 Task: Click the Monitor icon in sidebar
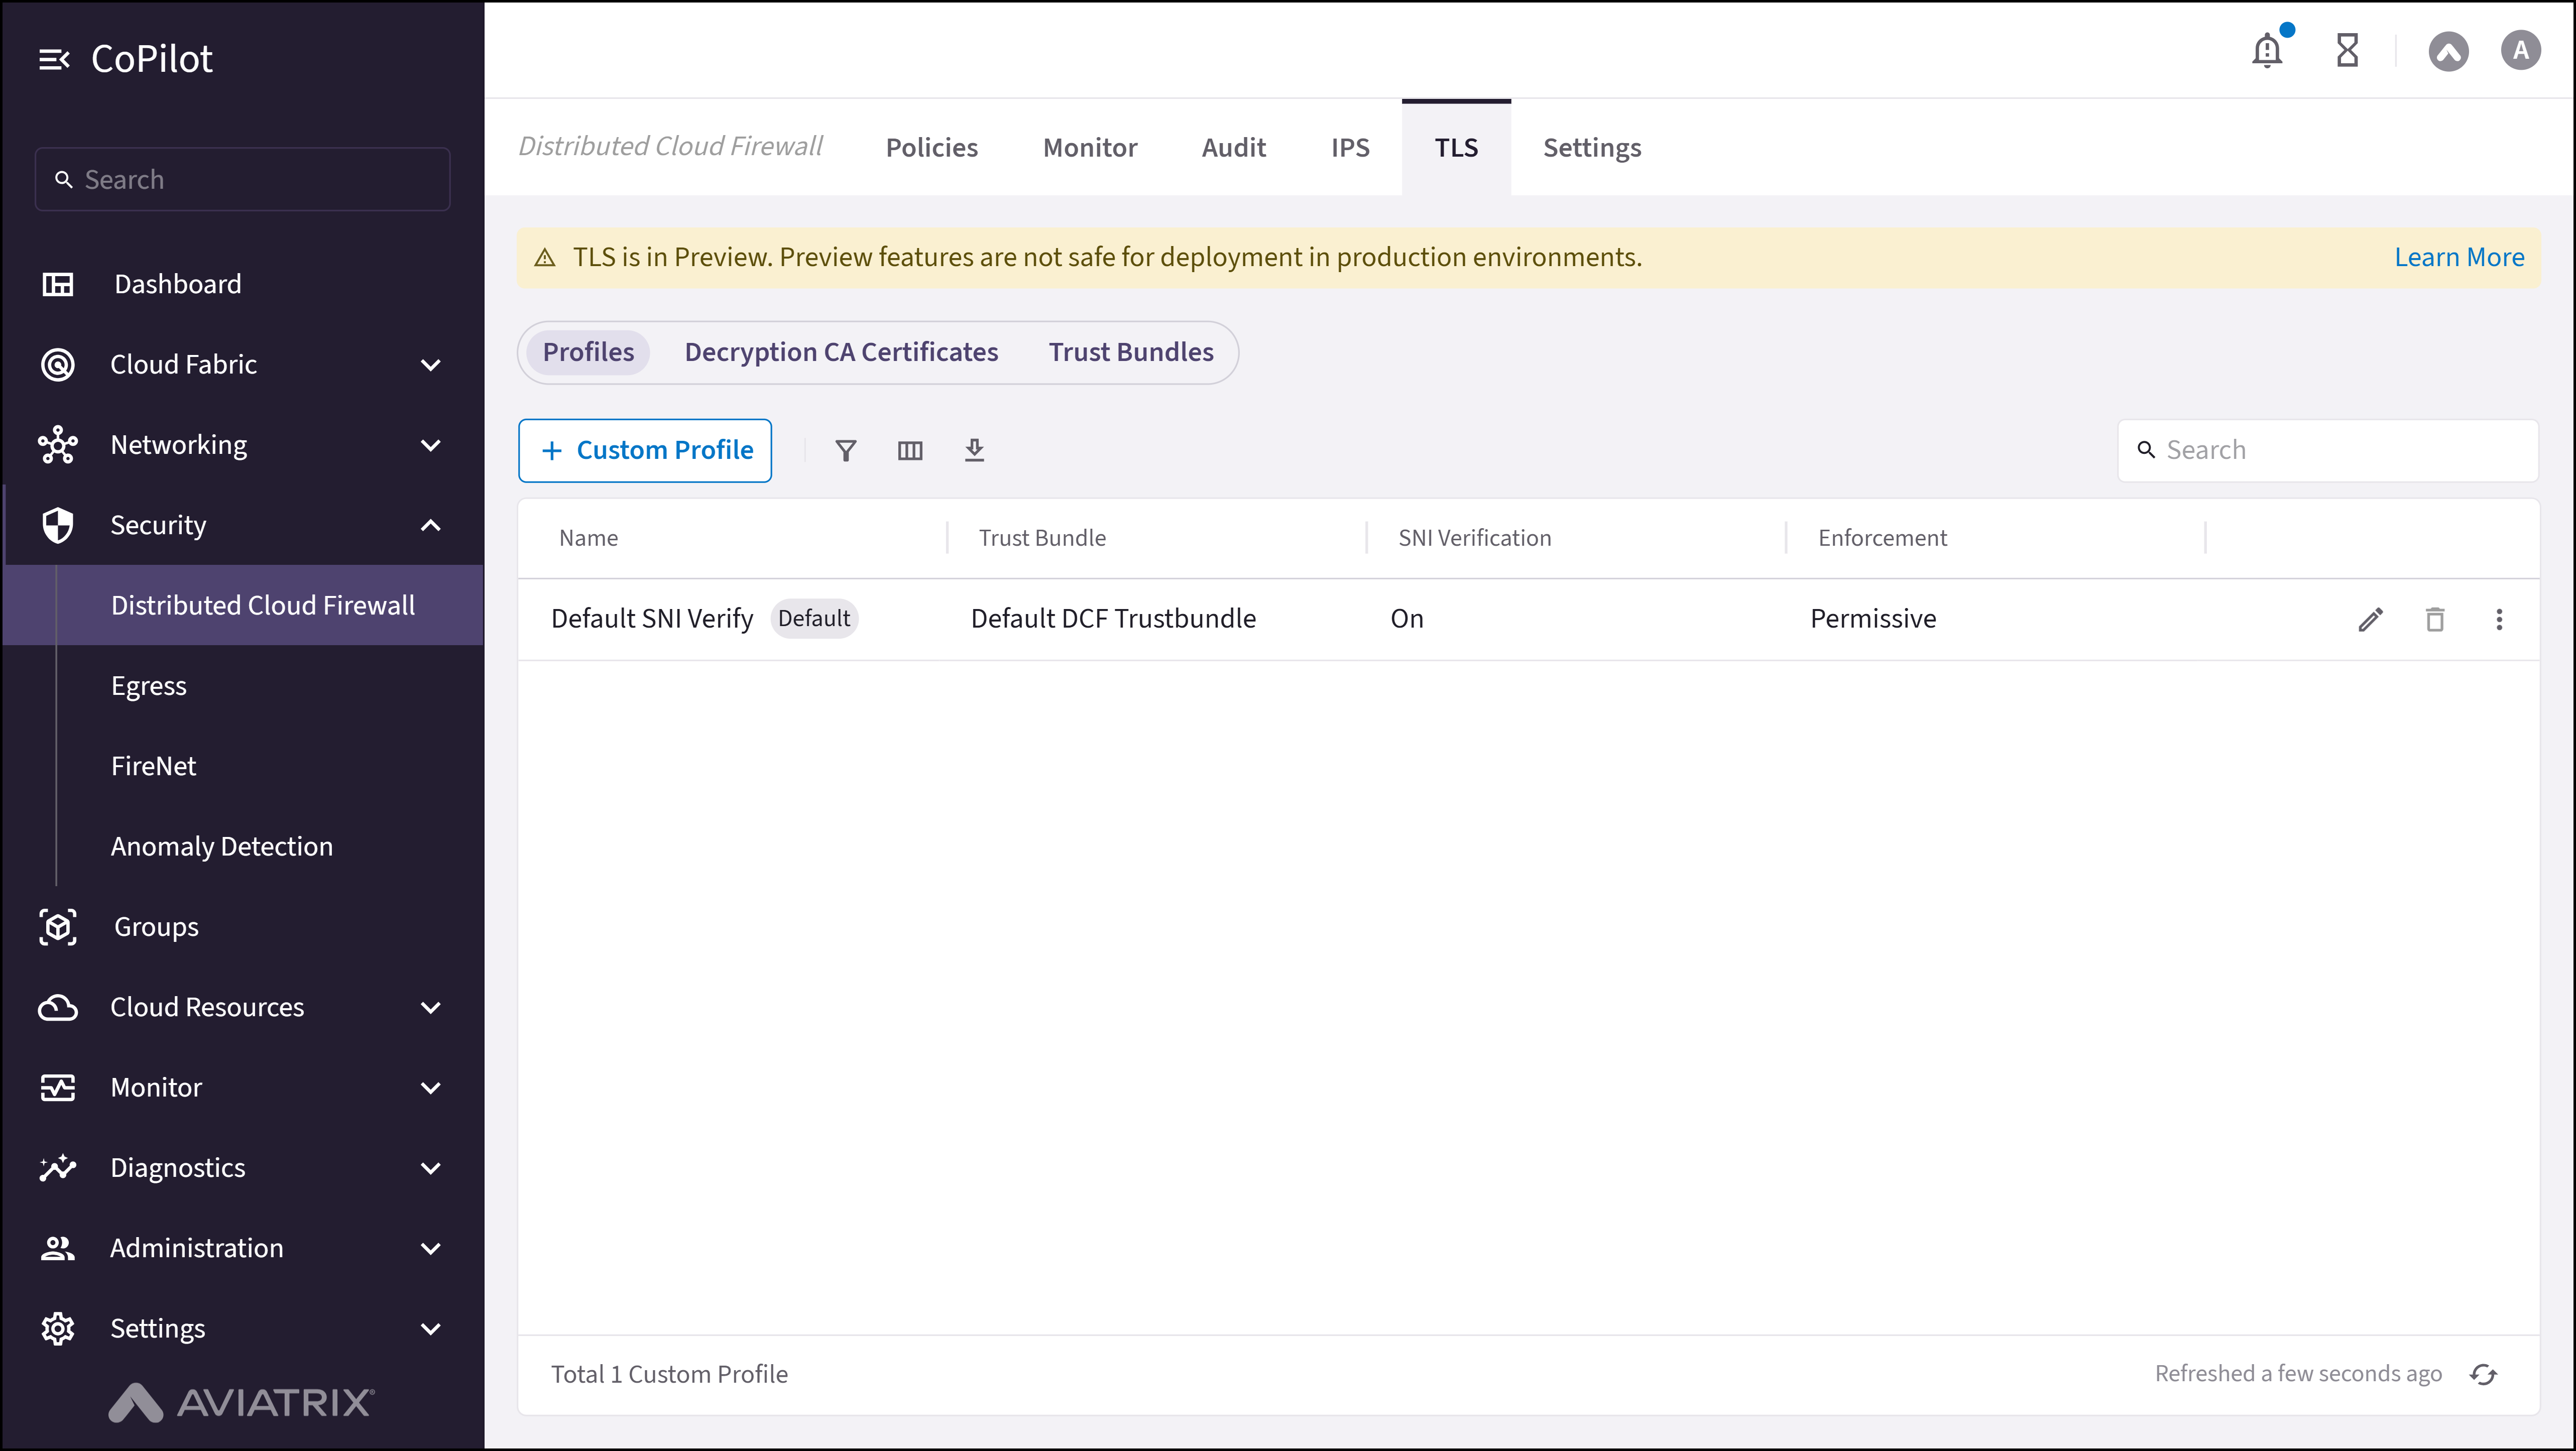[58, 1088]
